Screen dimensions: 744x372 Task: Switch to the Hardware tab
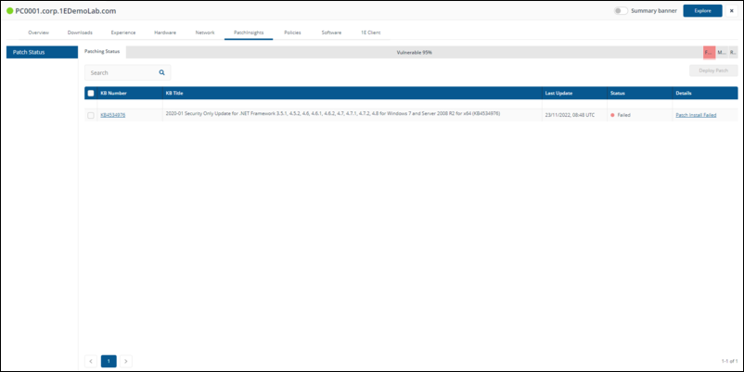pyautogui.click(x=165, y=32)
